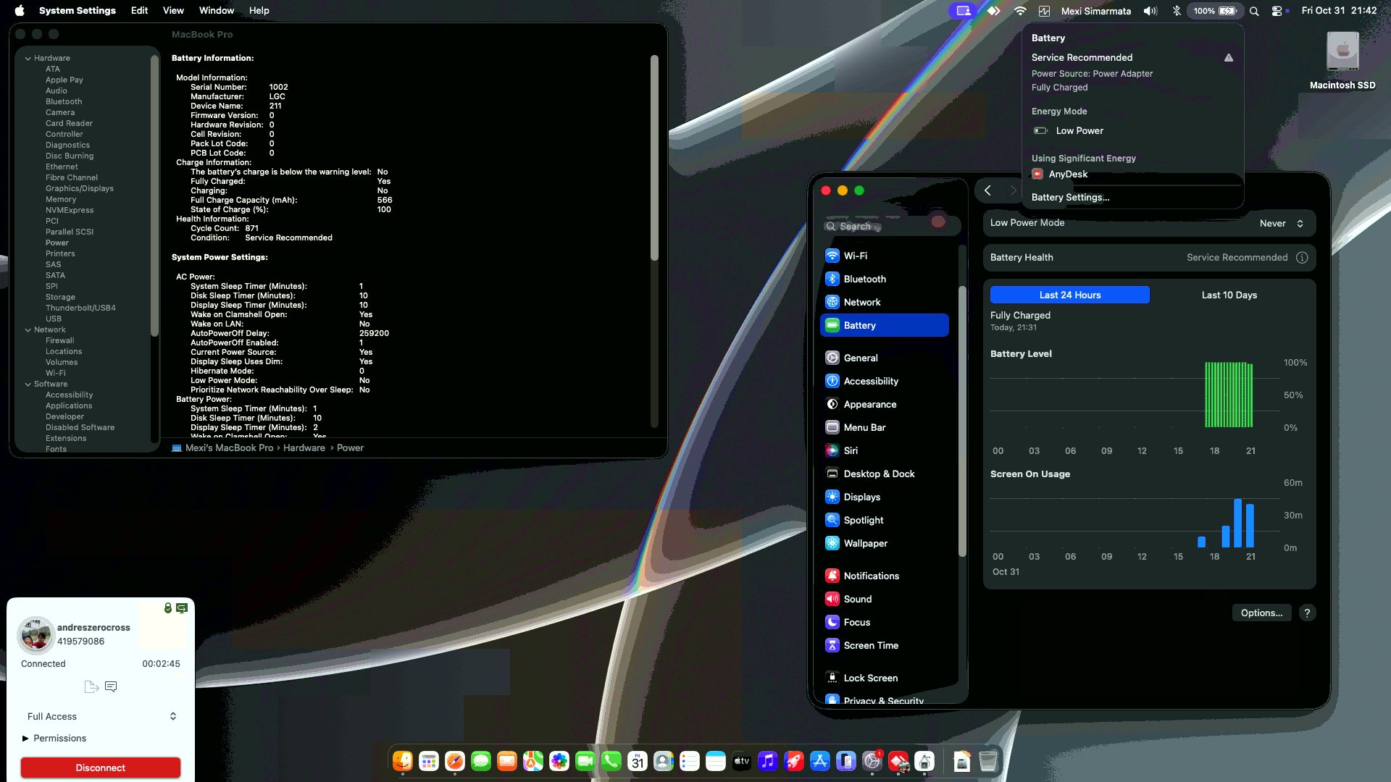The width and height of the screenshot is (1391, 782).
Task: Open Macintosh SSD desktop drive
Action: (x=1342, y=61)
